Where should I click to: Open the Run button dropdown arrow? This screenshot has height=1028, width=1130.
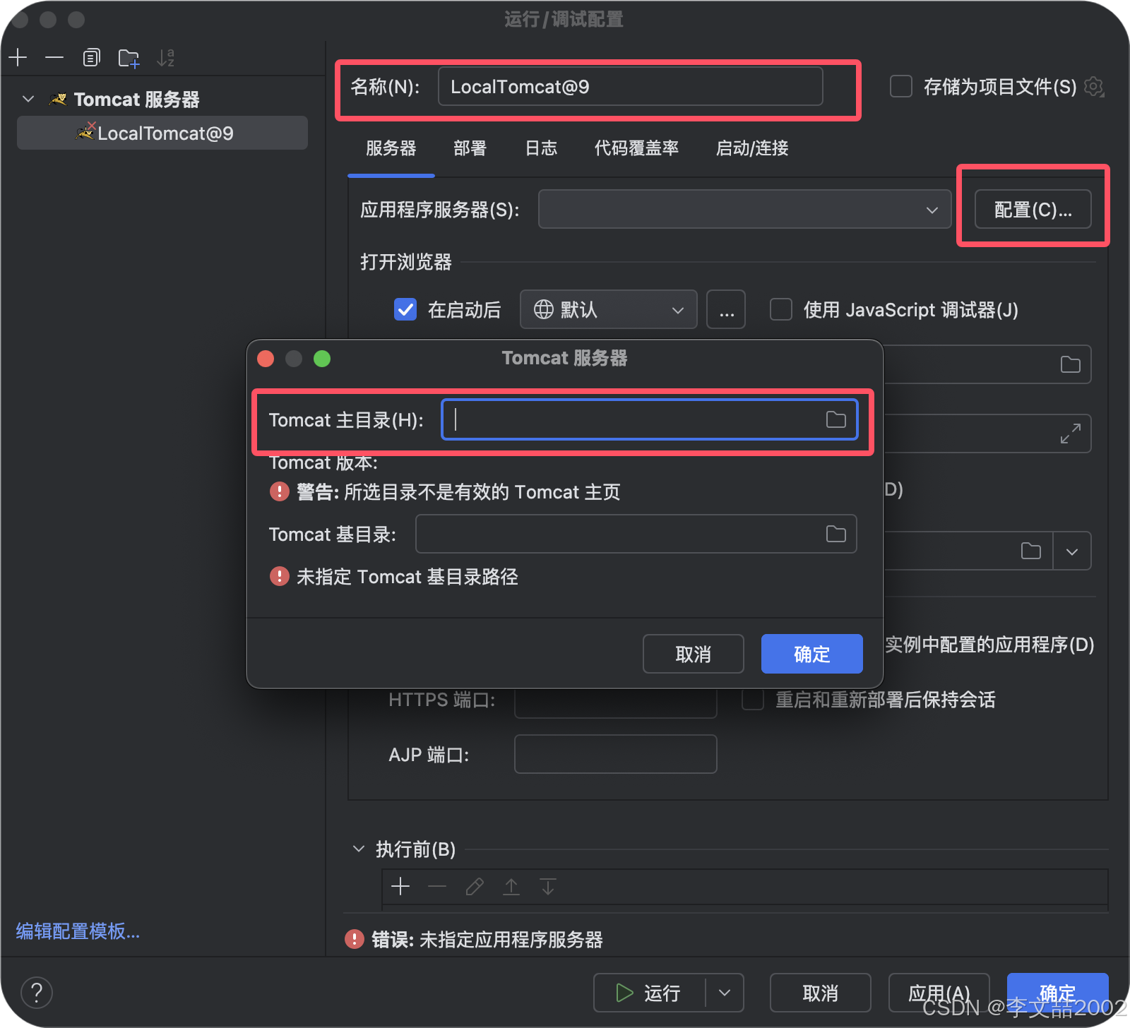725,993
